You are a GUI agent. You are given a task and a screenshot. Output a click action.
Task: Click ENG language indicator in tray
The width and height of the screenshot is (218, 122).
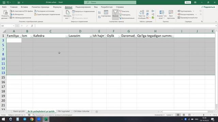[197, 119]
